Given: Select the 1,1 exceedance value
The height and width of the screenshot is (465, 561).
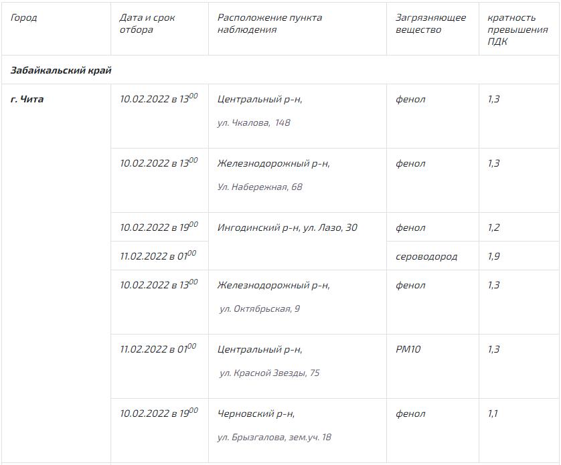Looking at the screenshot, I should [x=493, y=414].
